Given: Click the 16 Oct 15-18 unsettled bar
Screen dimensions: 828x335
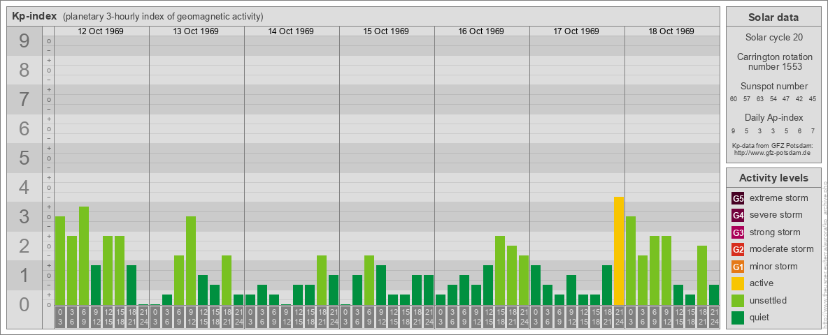Looking at the screenshot, I should tap(500, 270).
